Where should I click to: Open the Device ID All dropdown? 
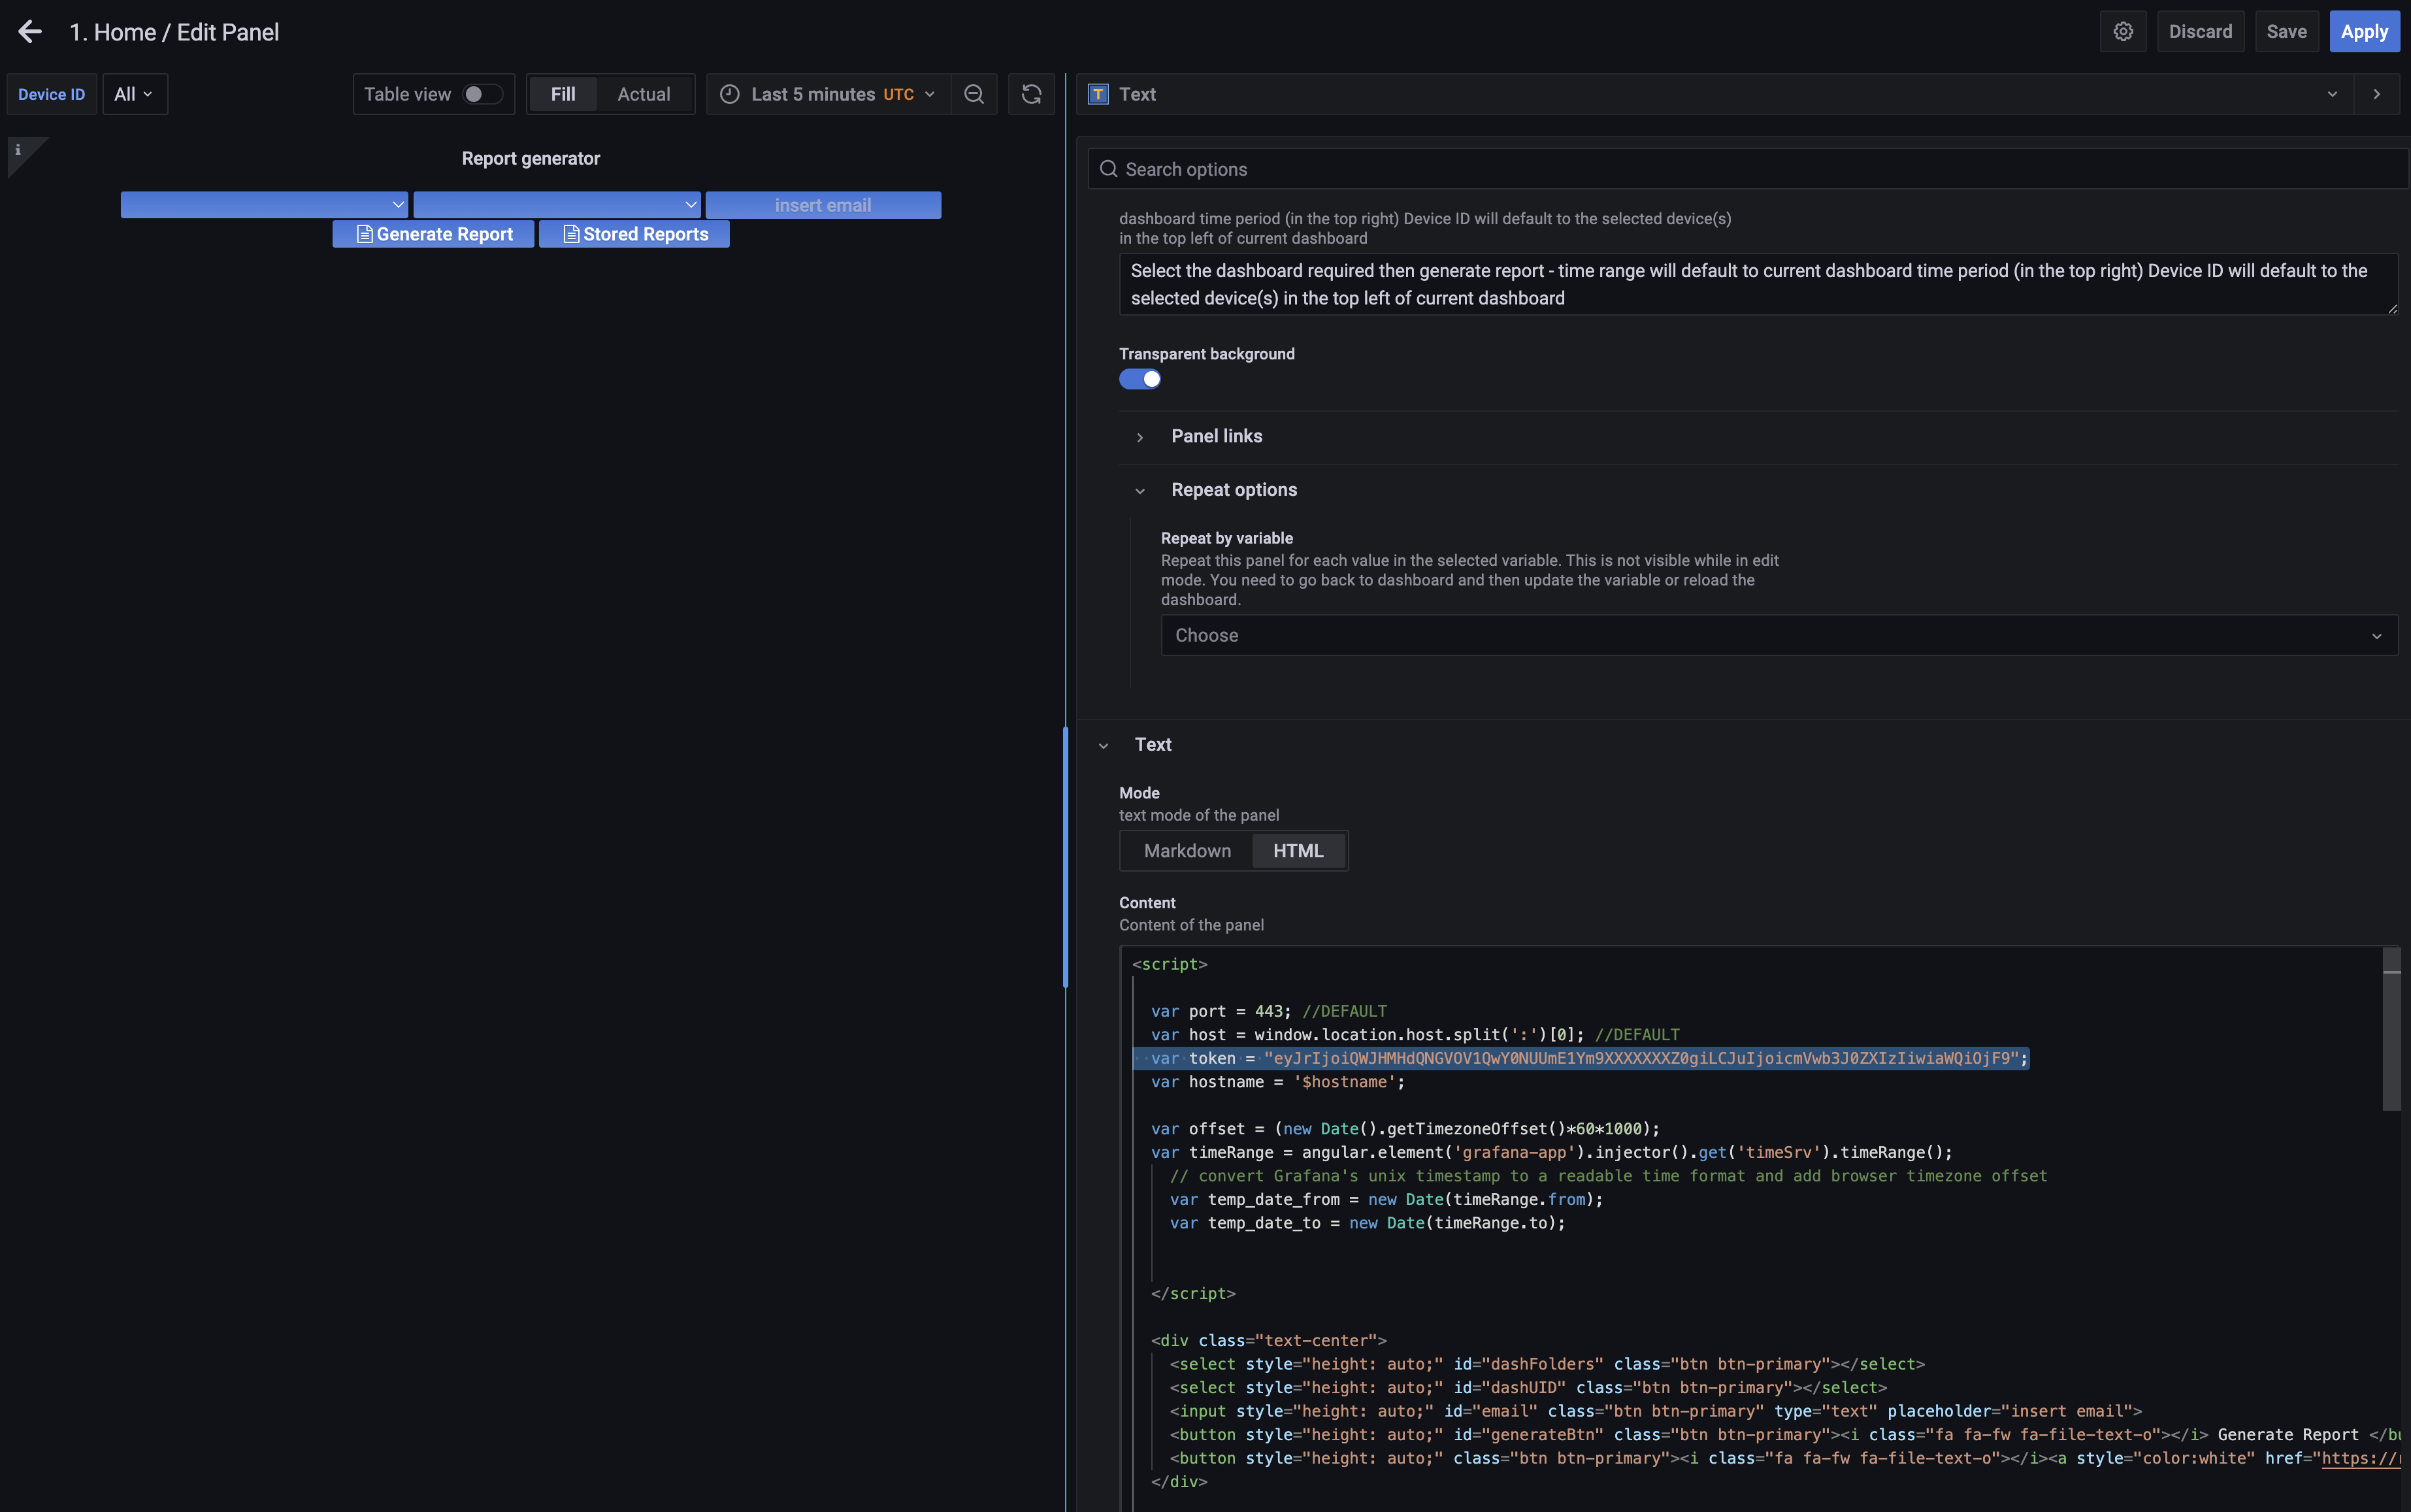pos(134,94)
